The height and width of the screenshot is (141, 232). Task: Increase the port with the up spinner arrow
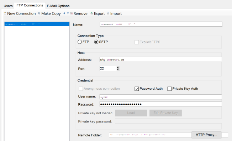pos(118,67)
